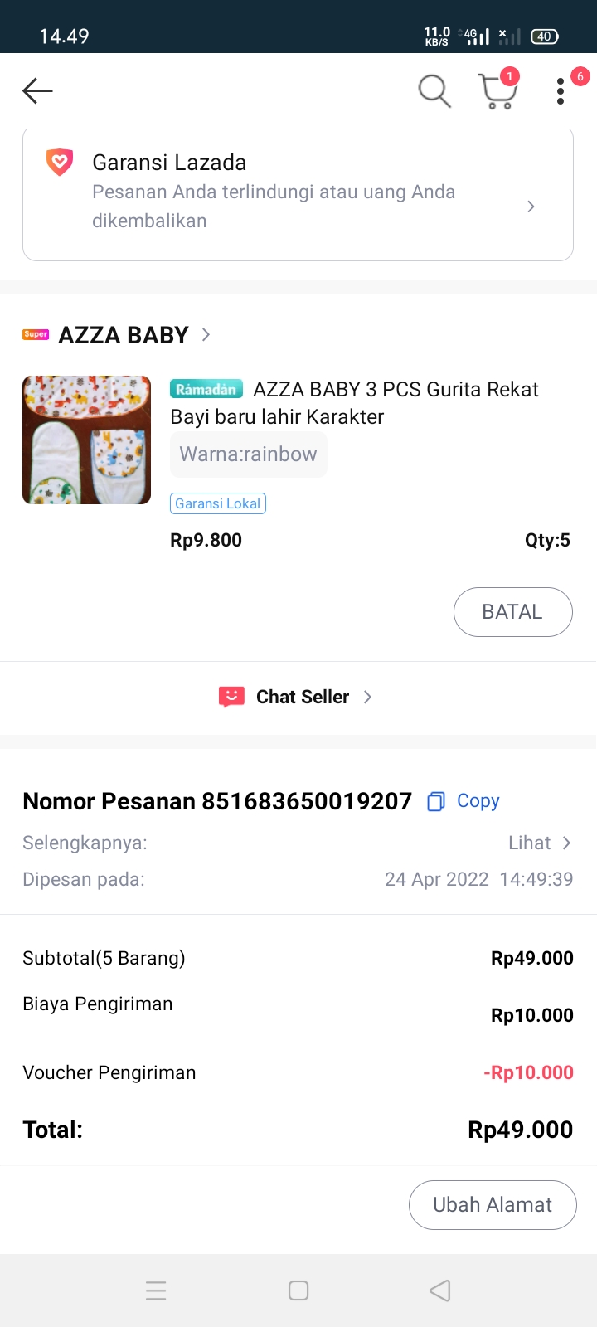Open AZZA BABY 3 PCS Gurita product title
Screen dimensions: 597x1327
click(355, 402)
